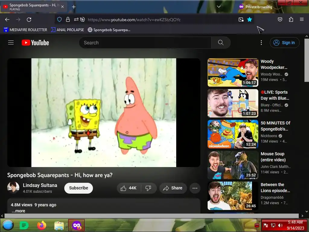Click the Dragoman666 channel name
This screenshot has height=232, width=309.
tap(272, 197)
